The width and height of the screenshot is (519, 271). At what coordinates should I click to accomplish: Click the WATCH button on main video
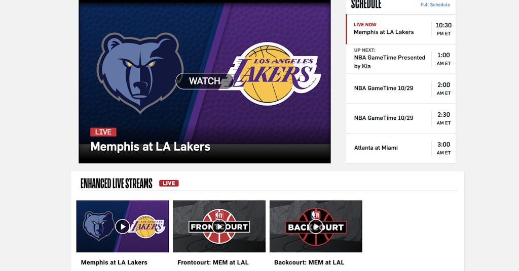[205, 81]
